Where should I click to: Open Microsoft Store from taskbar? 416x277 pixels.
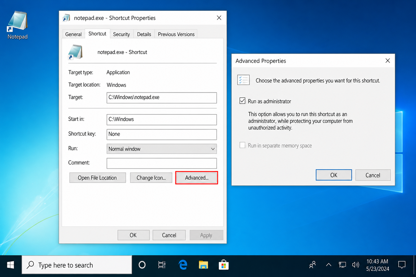pos(224,265)
